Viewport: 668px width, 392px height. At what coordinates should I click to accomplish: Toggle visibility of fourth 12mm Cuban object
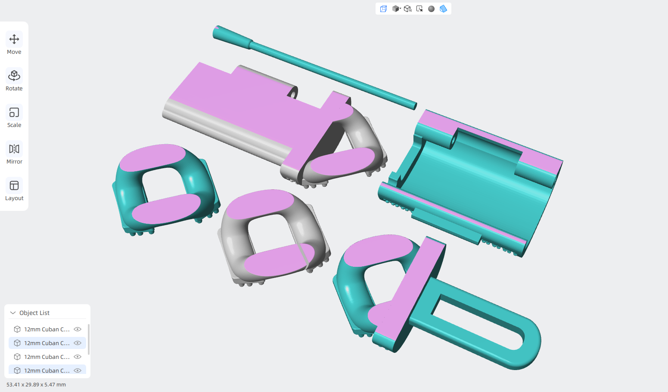78,370
